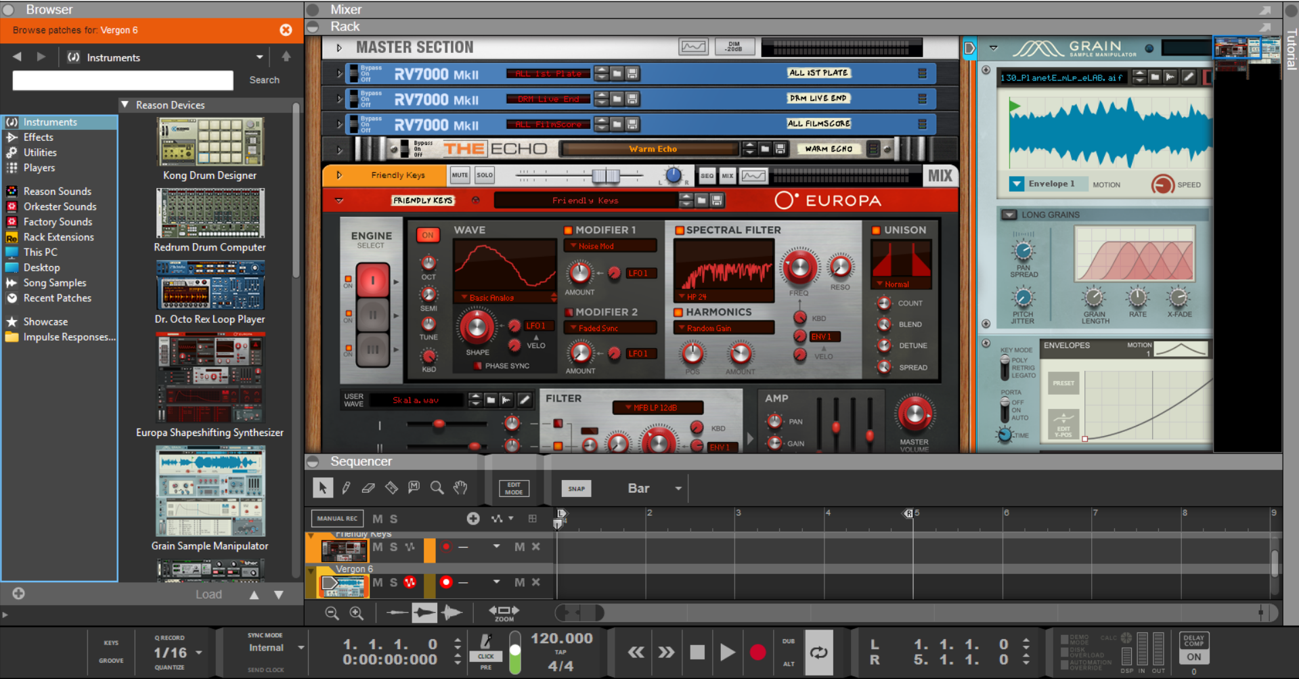Select the Eraser tool in the sequencer

point(368,487)
